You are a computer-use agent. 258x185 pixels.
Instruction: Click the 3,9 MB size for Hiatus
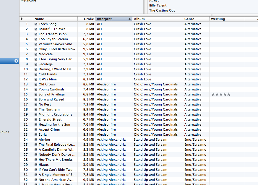click(x=89, y=165)
